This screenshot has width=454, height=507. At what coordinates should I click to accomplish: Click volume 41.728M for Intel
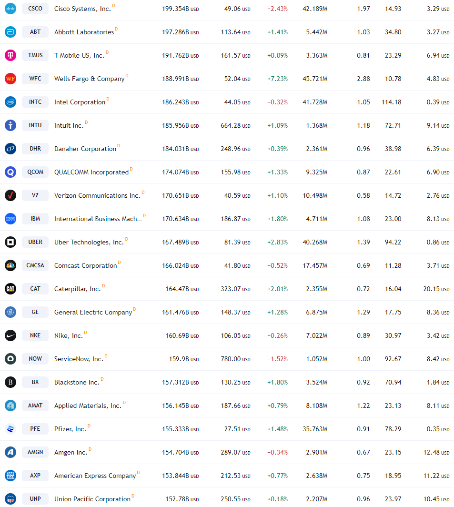pyautogui.click(x=315, y=102)
